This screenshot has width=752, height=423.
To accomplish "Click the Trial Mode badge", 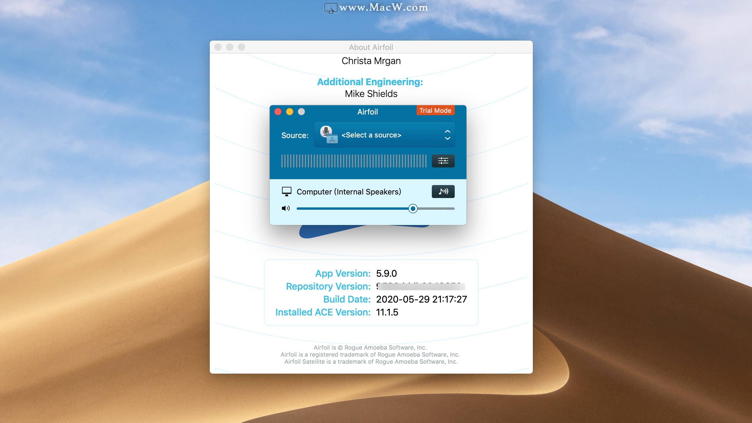I will [x=435, y=110].
